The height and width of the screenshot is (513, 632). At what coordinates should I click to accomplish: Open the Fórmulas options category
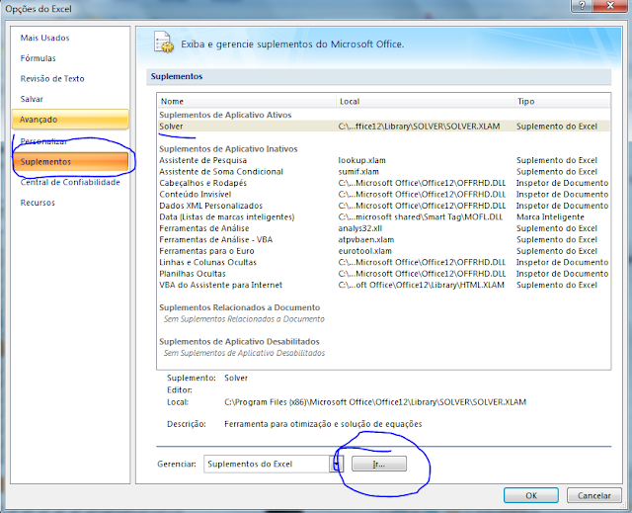point(38,58)
